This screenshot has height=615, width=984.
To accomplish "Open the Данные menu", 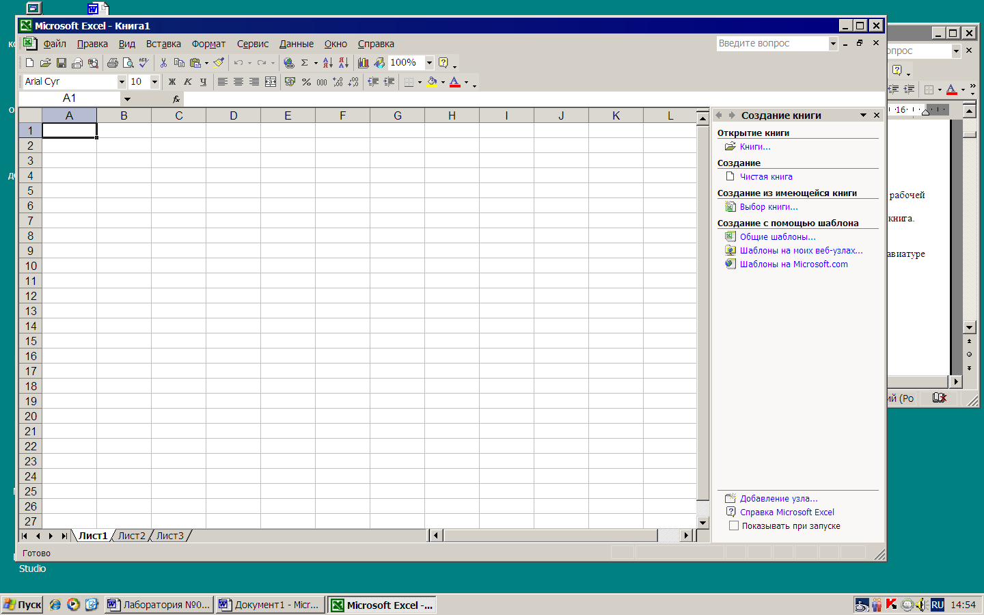I will [x=297, y=44].
